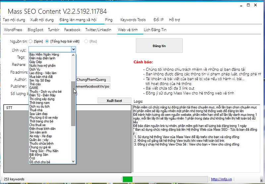Image resolution: width=265 pixels, height=184 pixels.
Task: Pick Phụ tùng ô tô xe máy
Action: 44,118
